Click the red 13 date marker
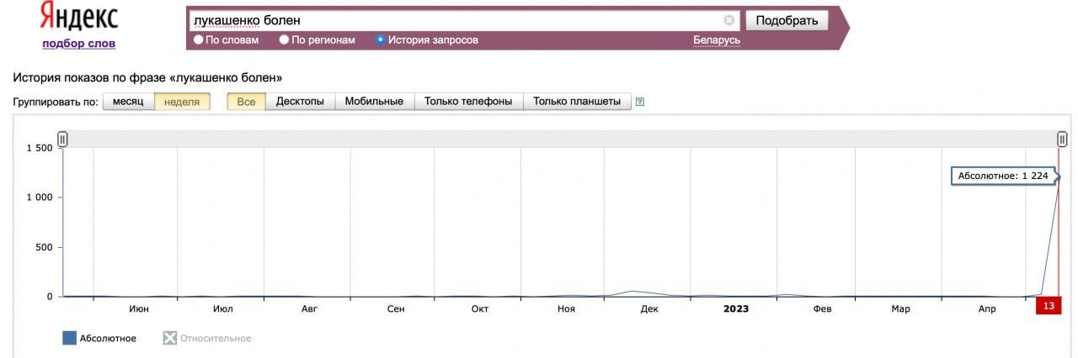Screen dimensions: 1078x358 point(1049,306)
